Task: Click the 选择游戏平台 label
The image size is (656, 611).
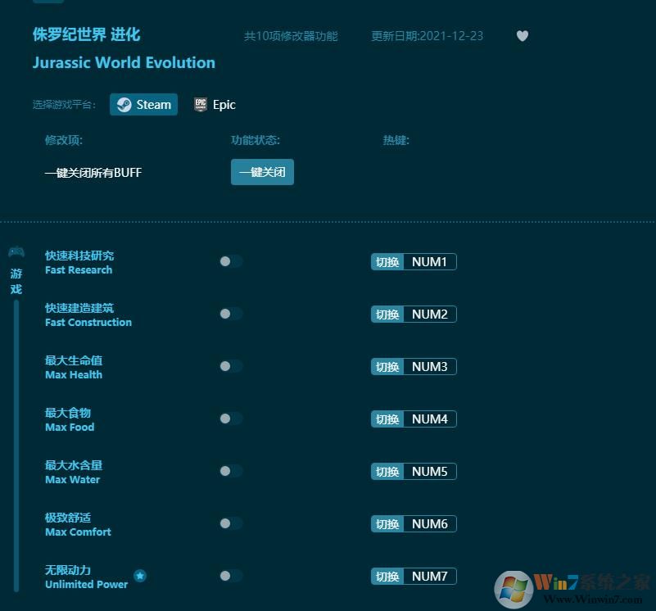Action: [x=64, y=105]
